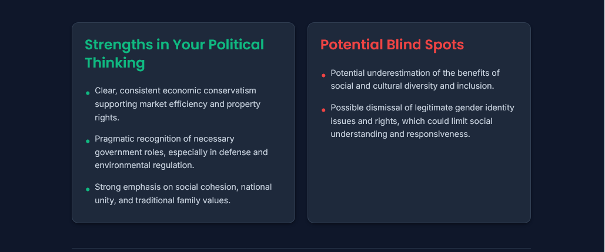Click the green bullet beside "Pragmatic recognition"
Screen dimensions: 605x252
pos(88,141)
